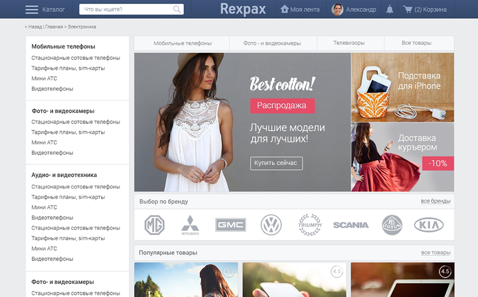Open the Мобильные телефоны tab
478x297 pixels.
point(182,43)
